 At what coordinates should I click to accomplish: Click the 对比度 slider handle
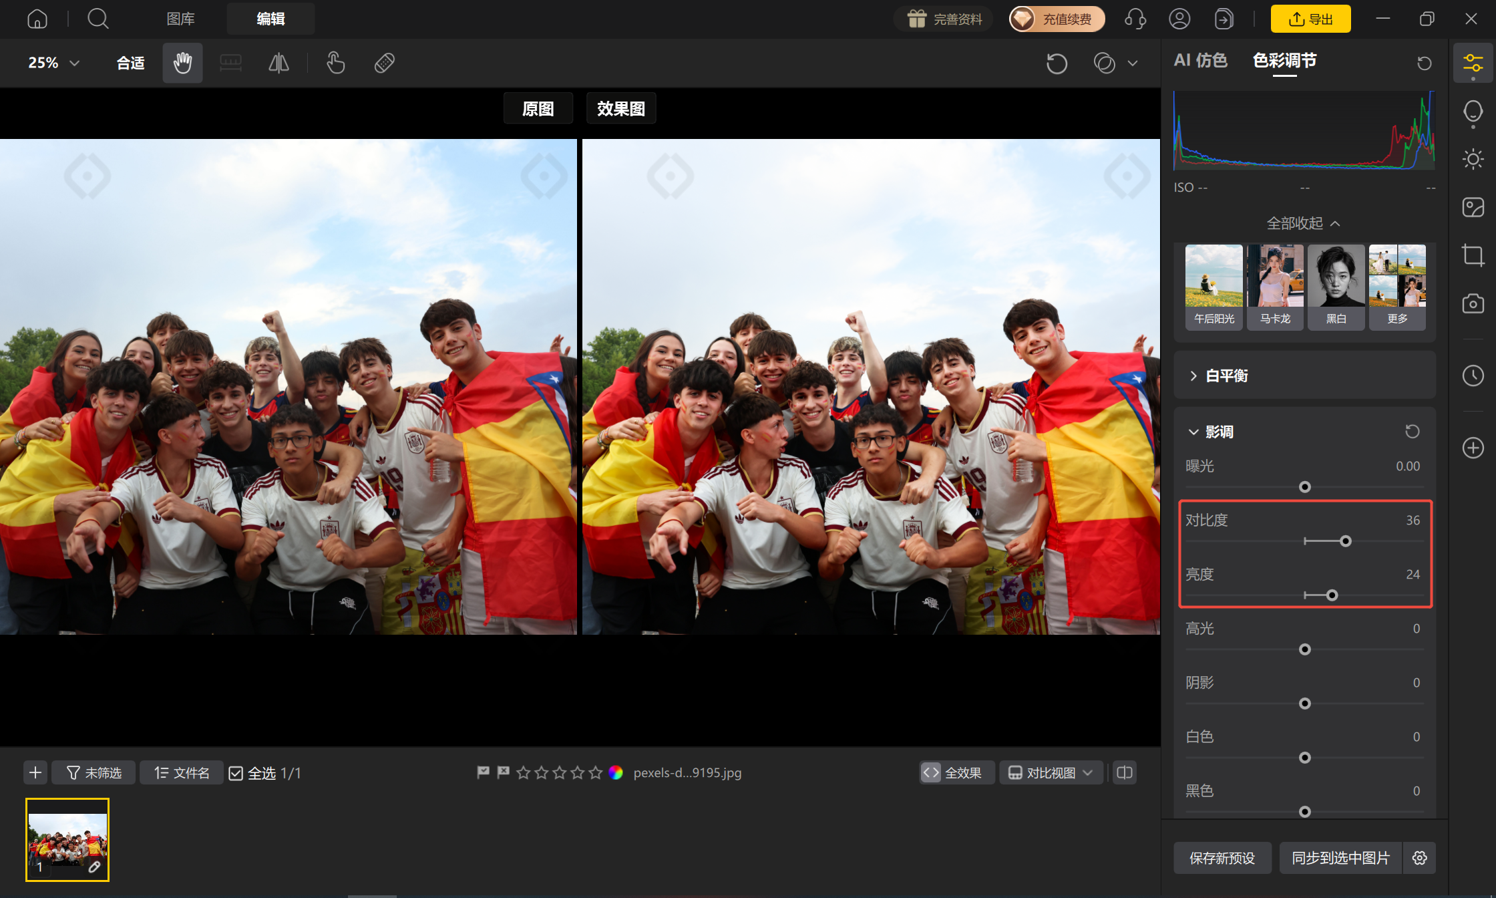pyautogui.click(x=1346, y=541)
